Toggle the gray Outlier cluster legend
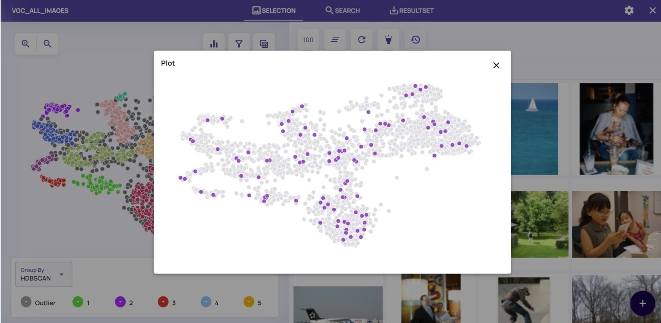This screenshot has width=661, height=323. 26,302
